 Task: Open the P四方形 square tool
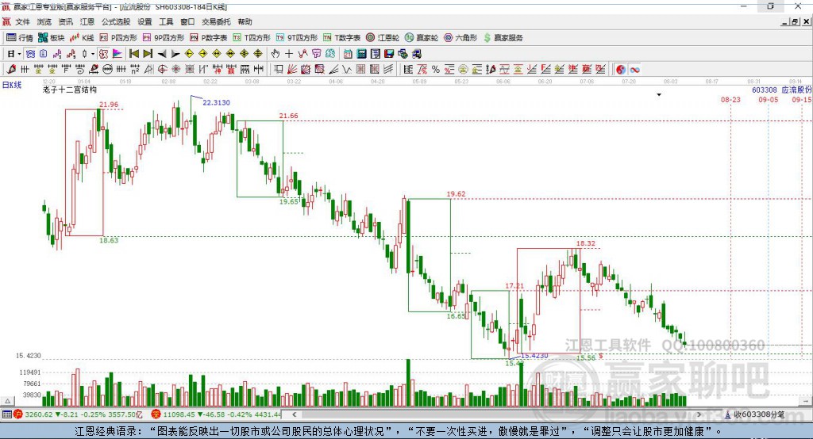click(118, 38)
